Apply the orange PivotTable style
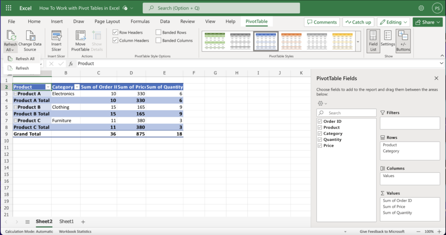This screenshot has width=446, height=235. click(x=291, y=41)
